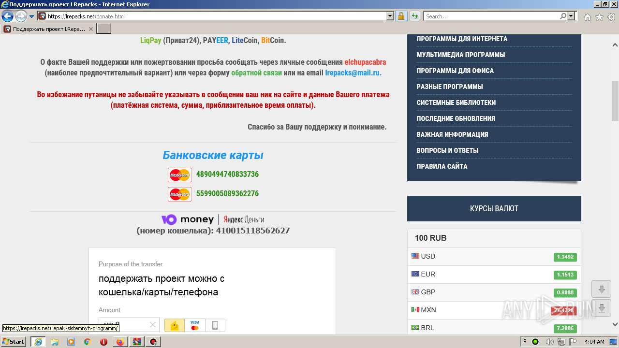The height and width of the screenshot is (348, 619).
Task: Click the address bar URL field
Action: tap(217, 16)
